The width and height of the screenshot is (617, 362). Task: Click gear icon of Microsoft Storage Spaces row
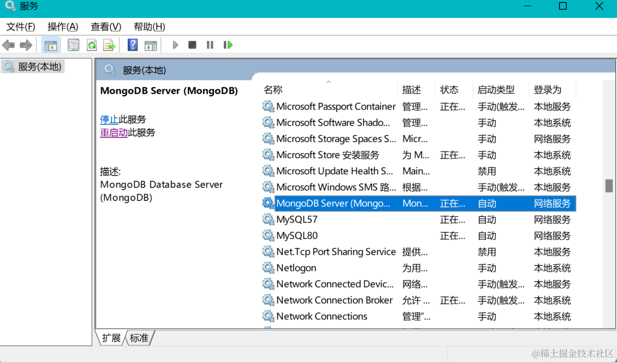268,139
